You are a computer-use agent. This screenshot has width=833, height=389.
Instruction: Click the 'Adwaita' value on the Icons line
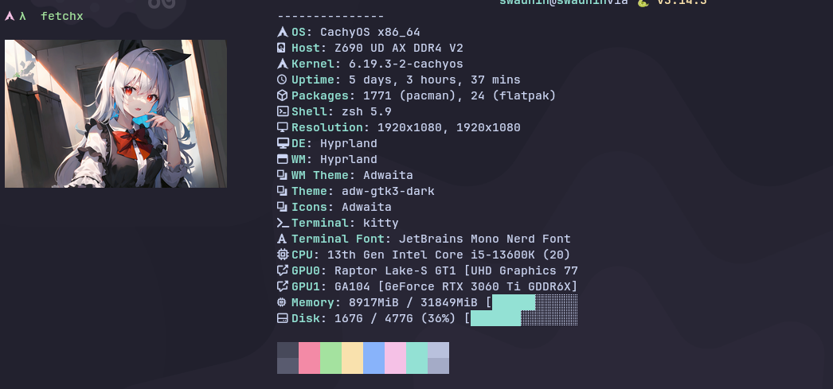point(366,207)
